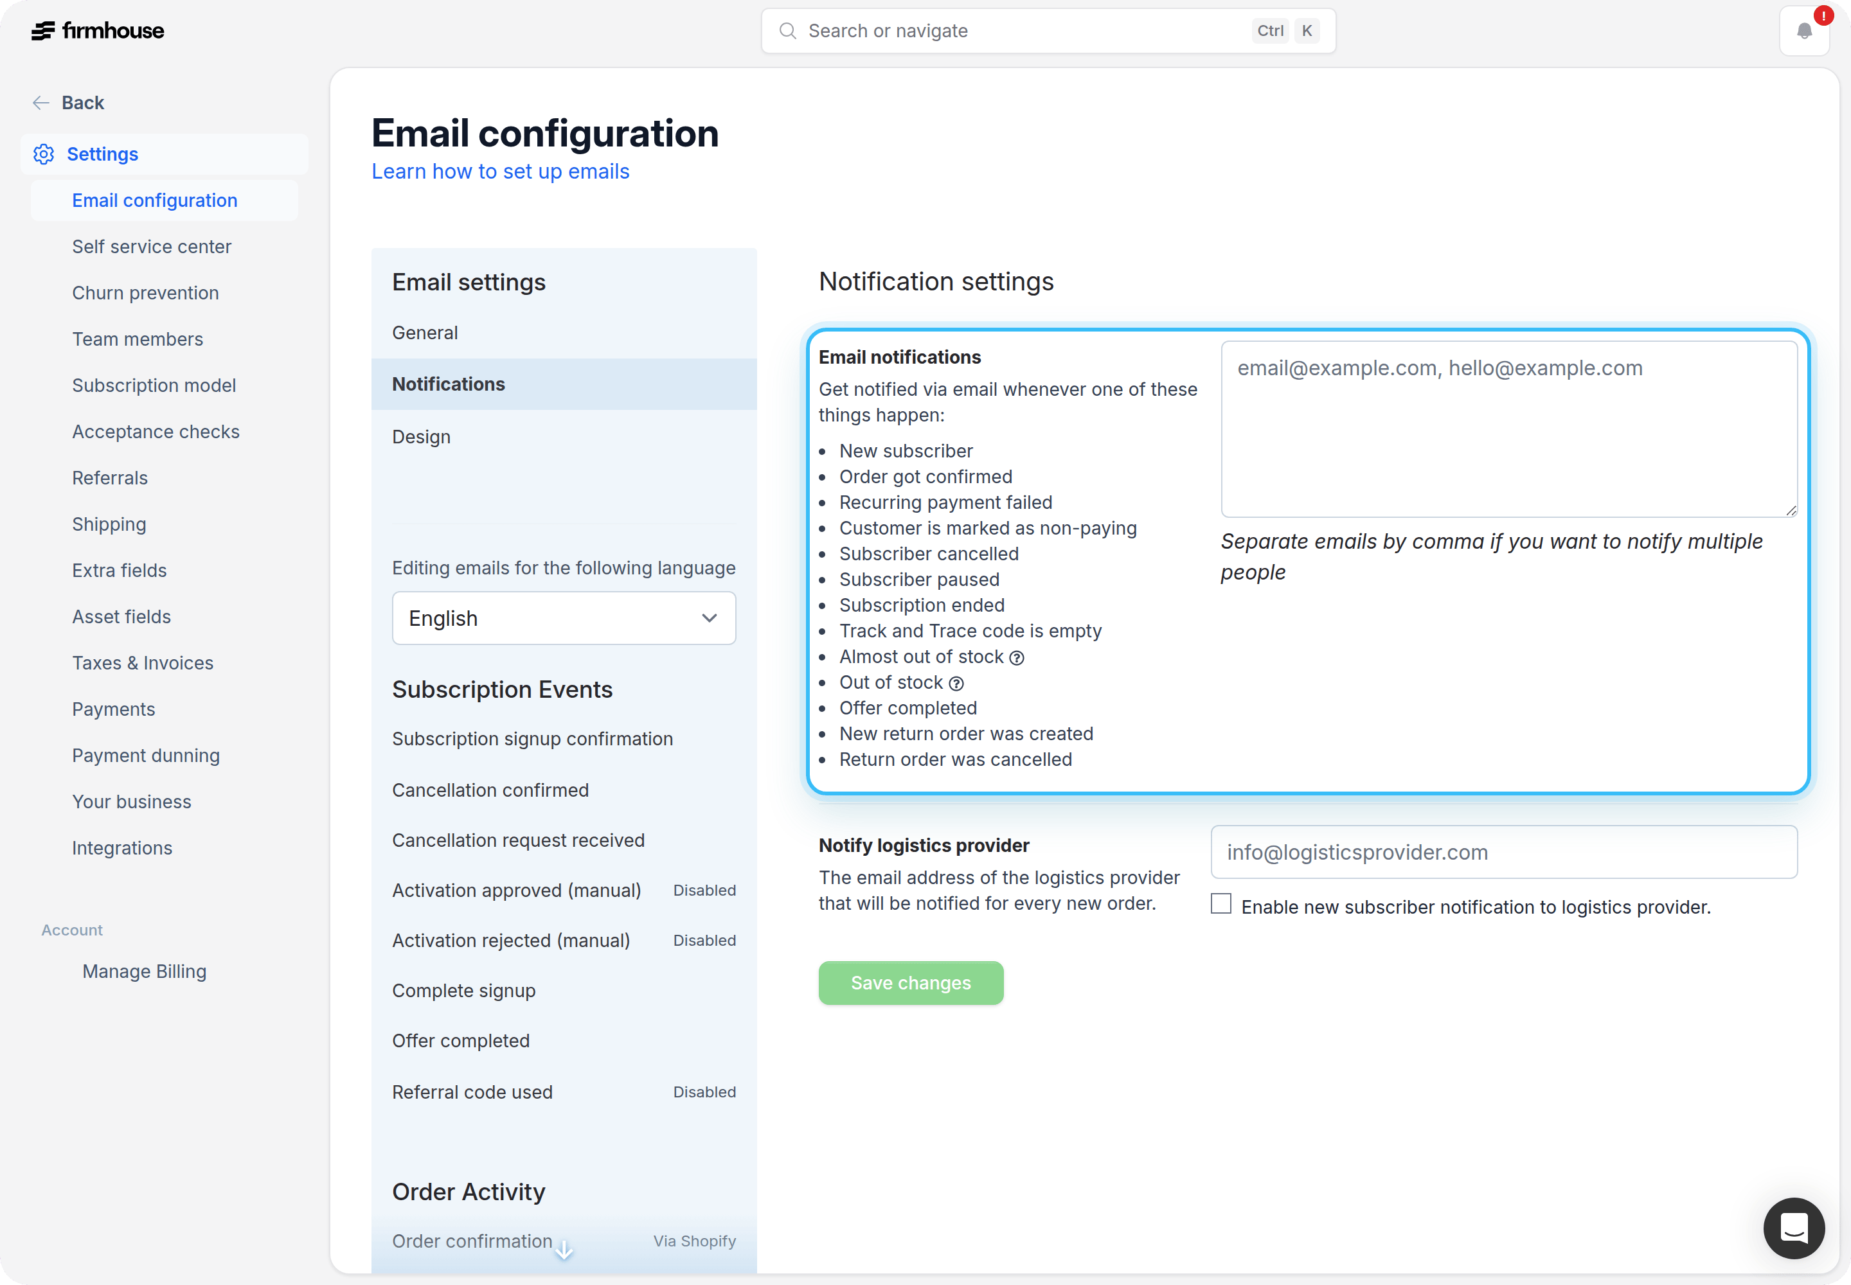The image size is (1851, 1285).
Task: Click the search magnifier icon
Action: (x=788, y=31)
